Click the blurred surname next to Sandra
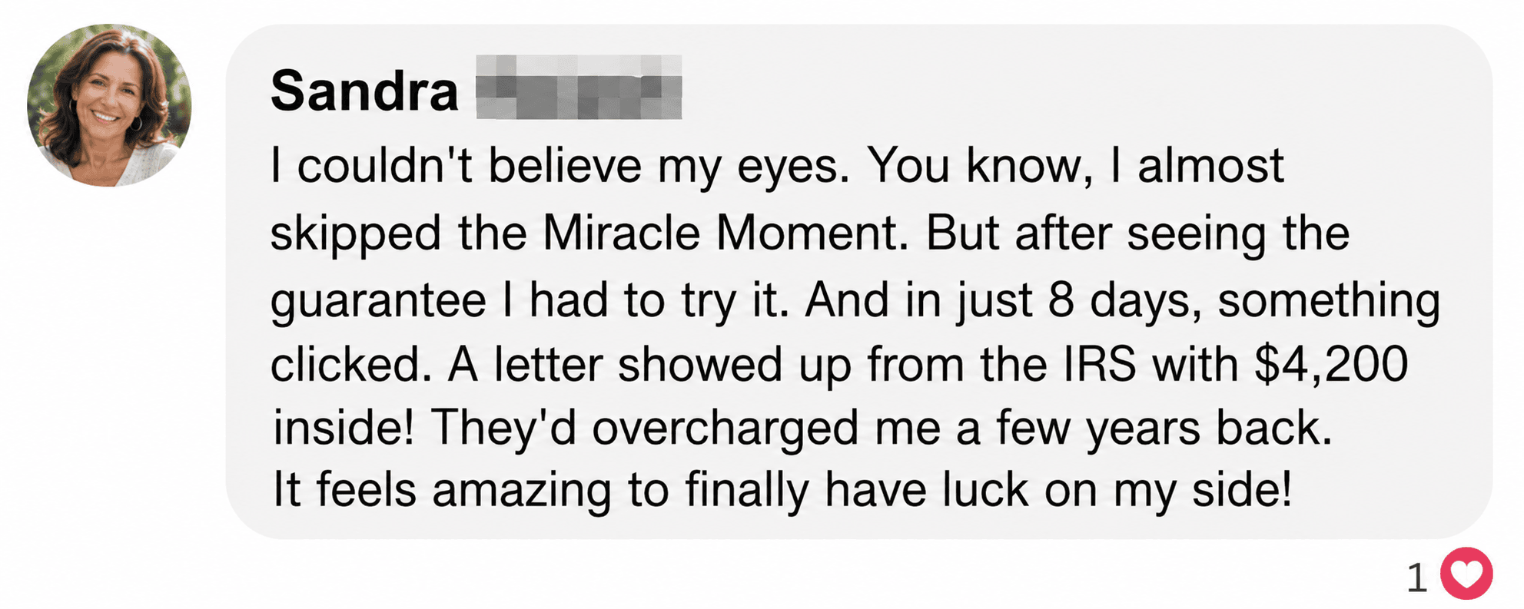 pyautogui.click(x=579, y=87)
